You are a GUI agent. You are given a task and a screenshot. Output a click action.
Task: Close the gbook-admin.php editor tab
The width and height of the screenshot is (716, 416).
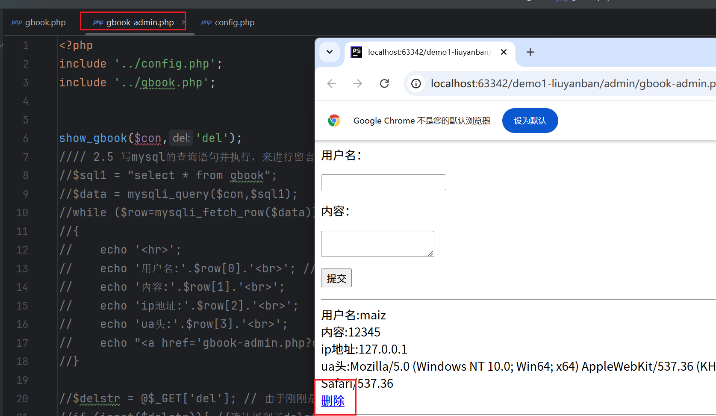tap(183, 22)
